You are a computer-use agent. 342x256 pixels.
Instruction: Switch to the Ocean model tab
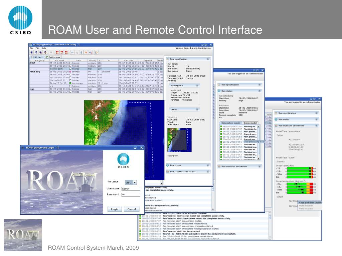(250, 123)
